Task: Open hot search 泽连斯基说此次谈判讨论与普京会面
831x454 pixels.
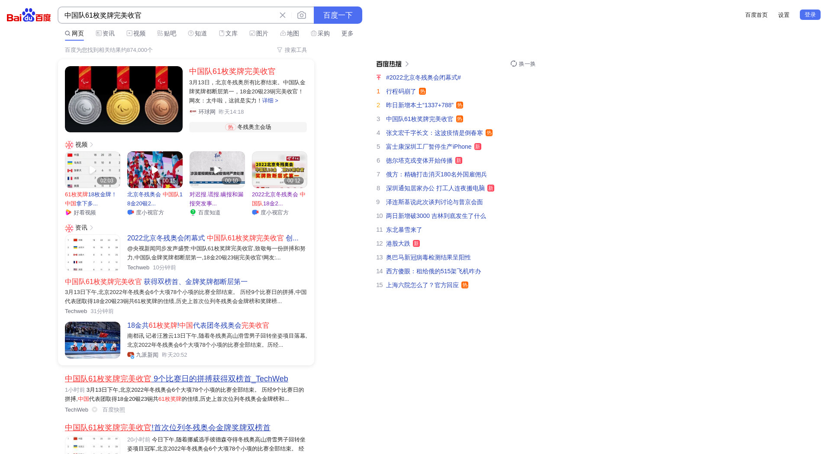Action: pos(434,202)
